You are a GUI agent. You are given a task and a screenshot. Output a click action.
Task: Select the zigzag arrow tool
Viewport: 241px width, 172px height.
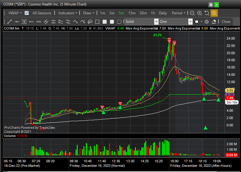point(83,22)
